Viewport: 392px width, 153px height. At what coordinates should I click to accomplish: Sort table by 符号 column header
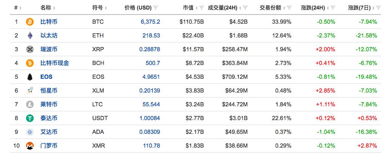pos(100,8)
